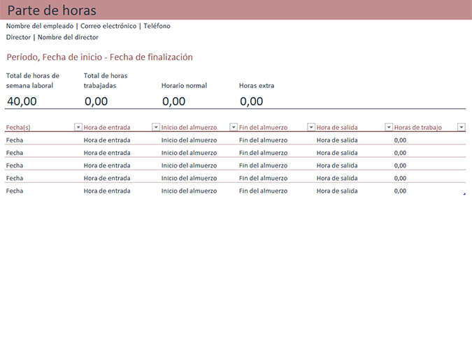Select the Horas extra 0,00 value
The height and width of the screenshot is (363, 472).
[x=251, y=101]
